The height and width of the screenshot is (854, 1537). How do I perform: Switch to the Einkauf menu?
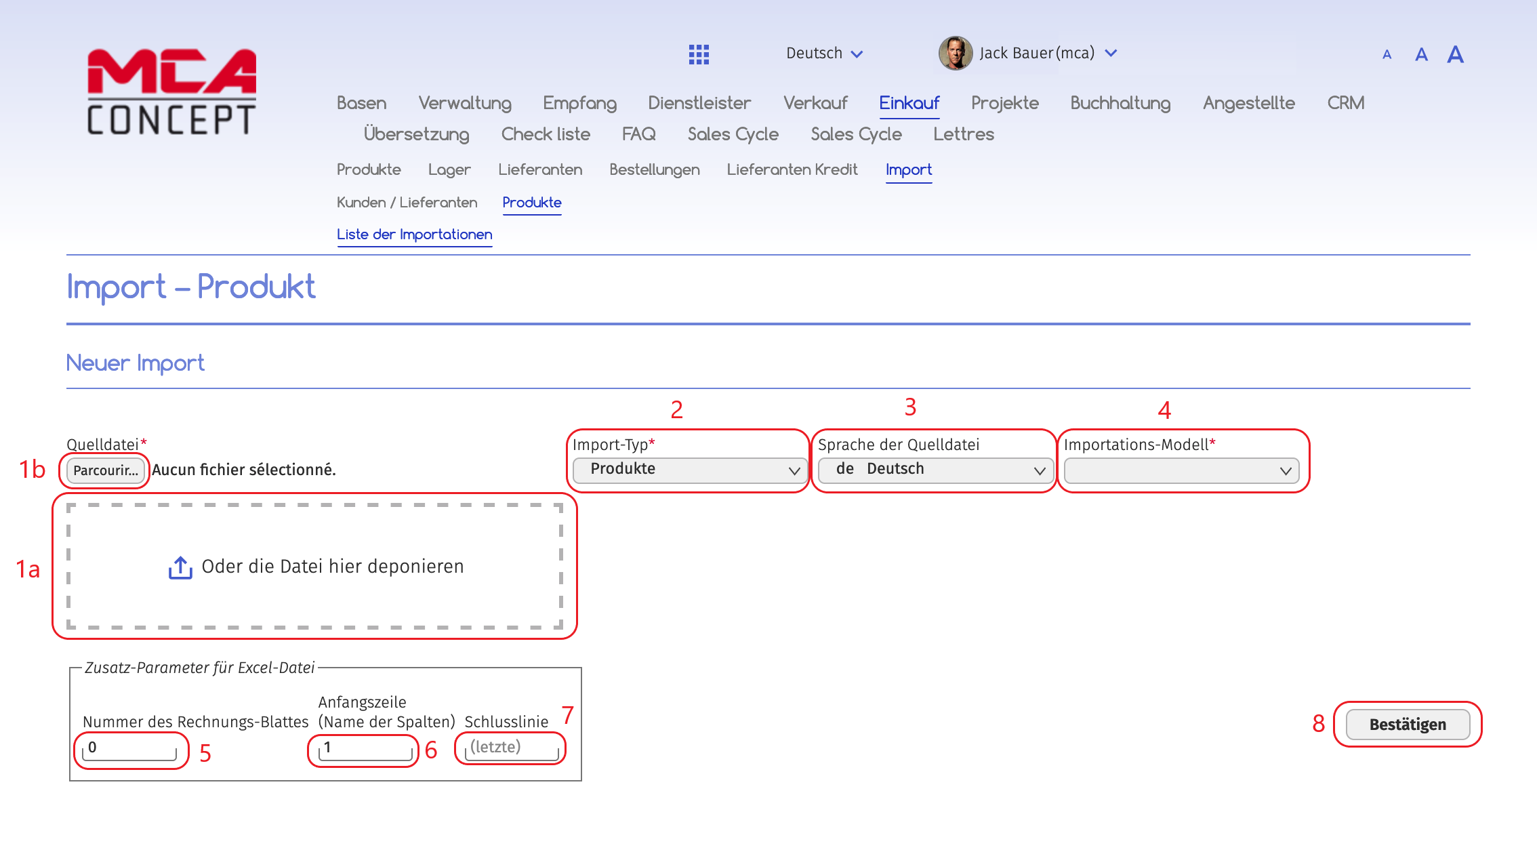909,103
